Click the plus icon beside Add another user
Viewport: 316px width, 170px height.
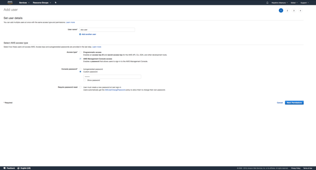coord(80,34)
